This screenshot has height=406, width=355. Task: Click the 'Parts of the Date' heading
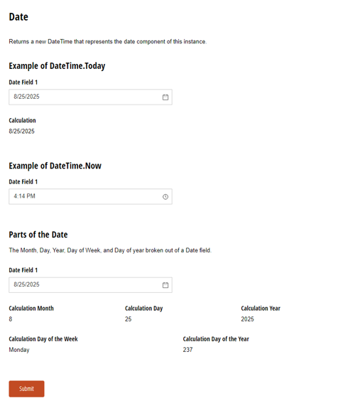point(38,235)
